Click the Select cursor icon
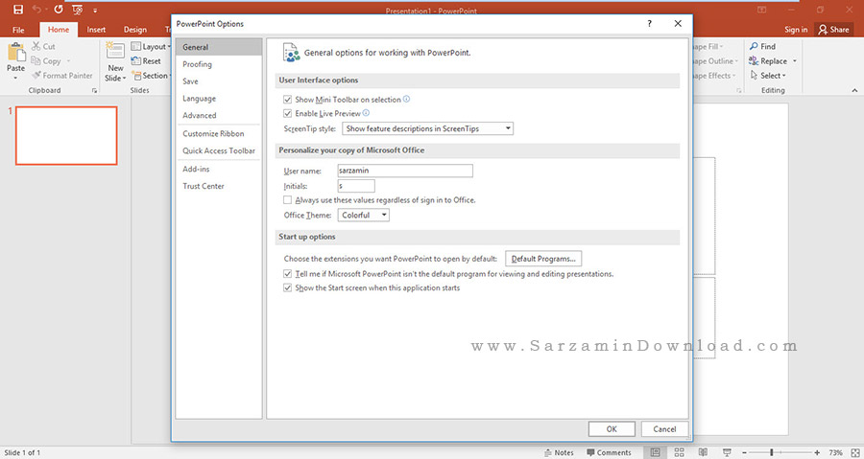The height and width of the screenshot is (459, 864). [x=754, y=76]
